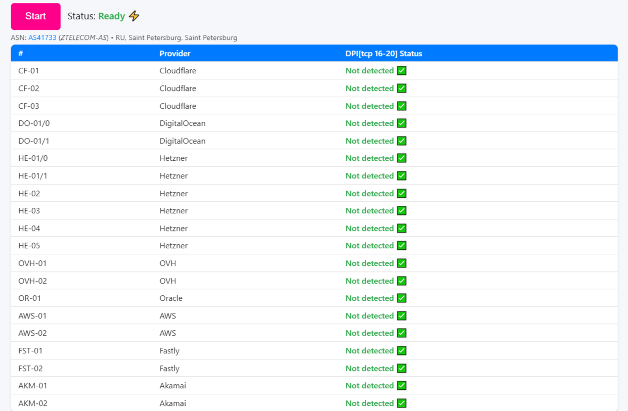Click the pink Start button
628x411 pixels.
click(x=36, y=16)
